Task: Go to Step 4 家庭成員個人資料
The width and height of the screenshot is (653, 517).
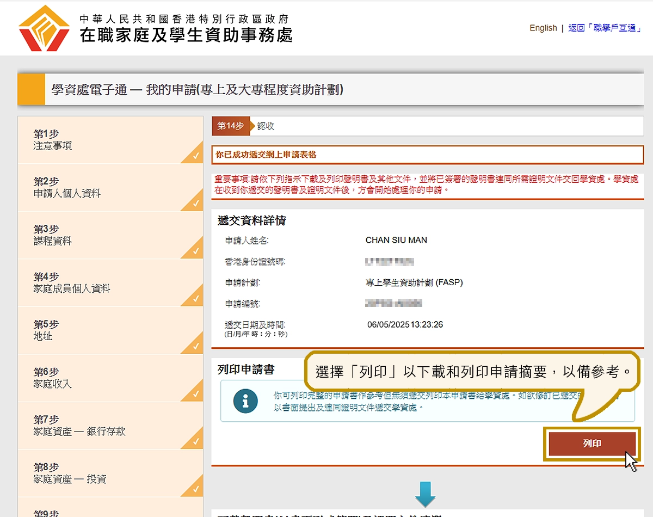Action: [71, 283]
